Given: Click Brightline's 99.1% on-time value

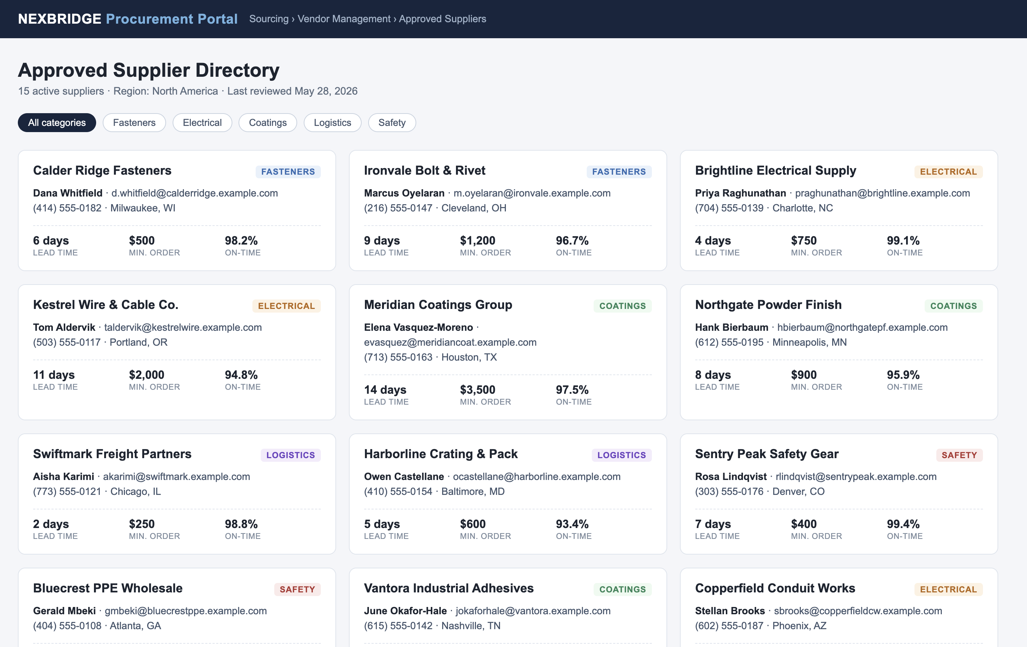Looking at the screenshot, I should [903, 241].
